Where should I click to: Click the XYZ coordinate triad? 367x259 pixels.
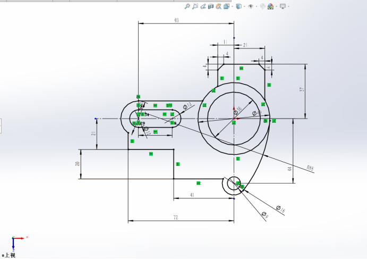point(19,243)
